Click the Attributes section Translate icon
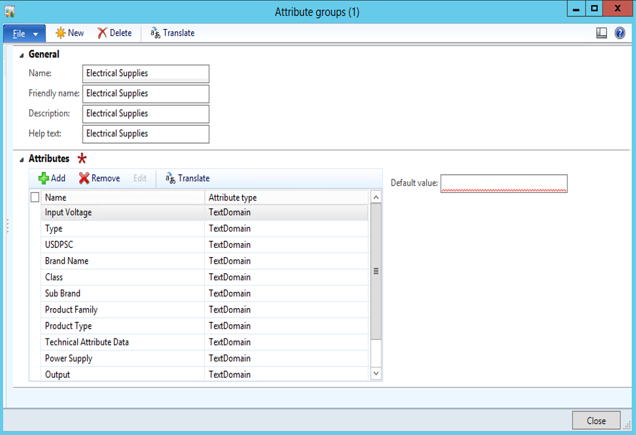 (170, 179)
